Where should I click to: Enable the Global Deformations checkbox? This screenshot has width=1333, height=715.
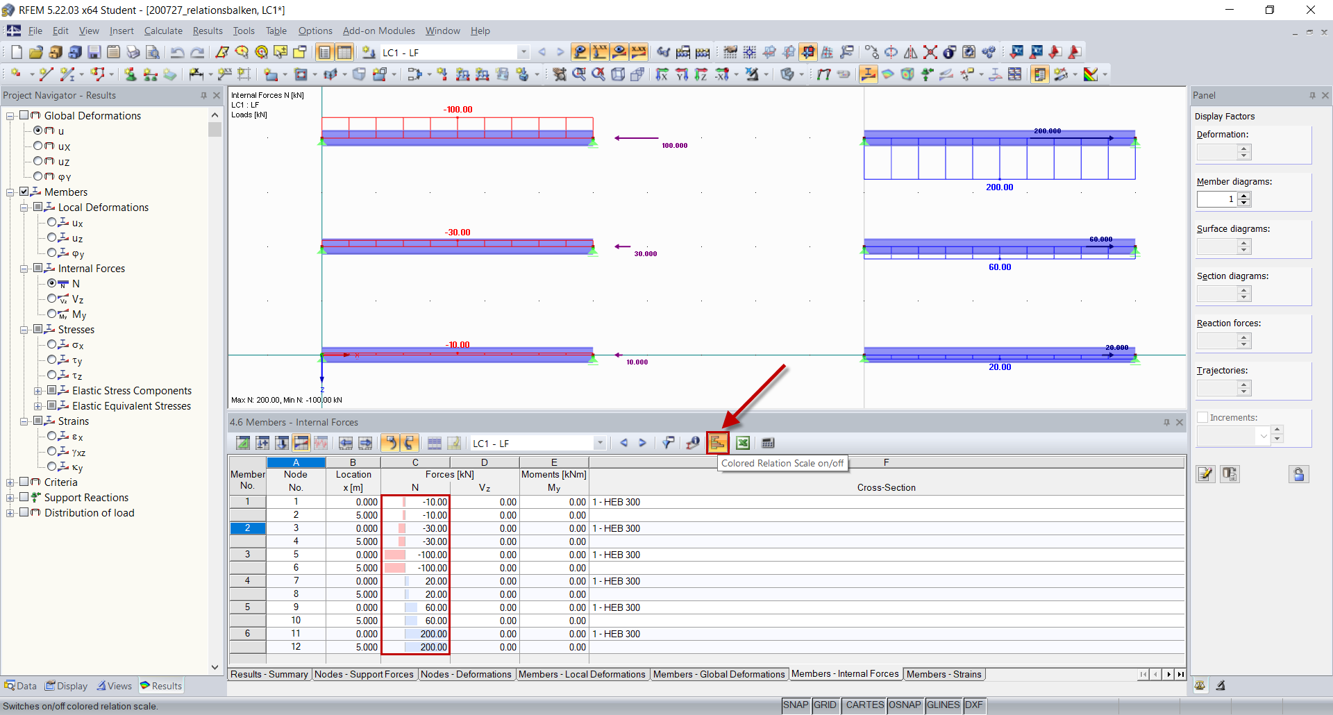pyautogui.click(x=24, y=115)
